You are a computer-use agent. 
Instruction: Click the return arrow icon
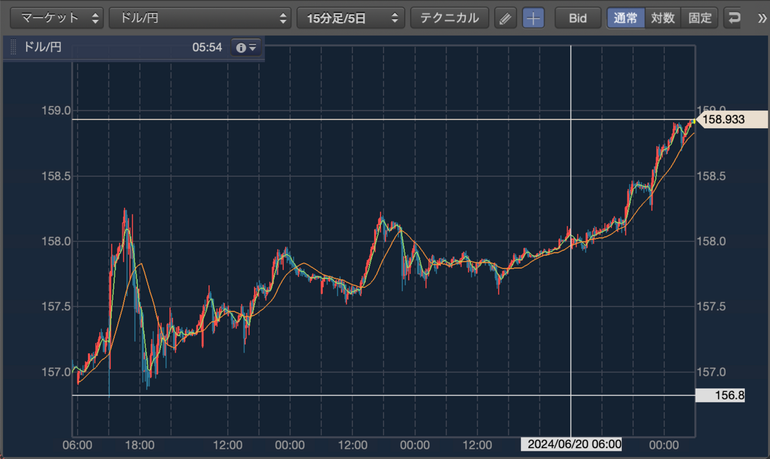(733, 18)
